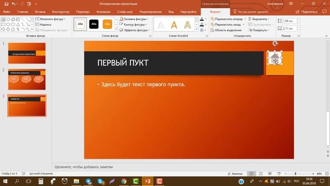Choose the white faded WordArt style

pos(160,25)
